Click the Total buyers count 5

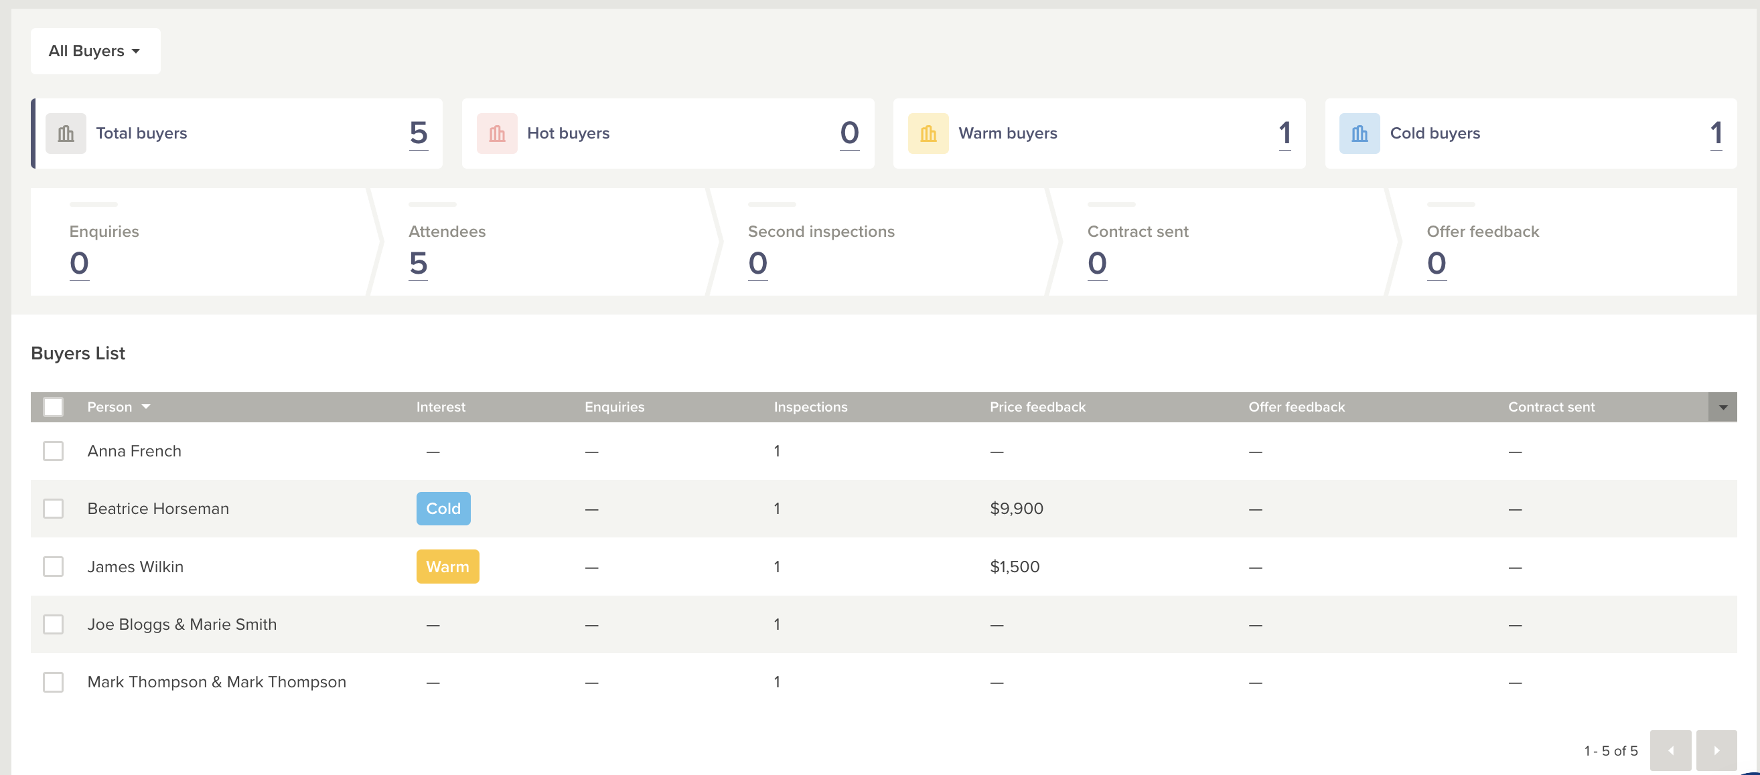coord(418,133)
